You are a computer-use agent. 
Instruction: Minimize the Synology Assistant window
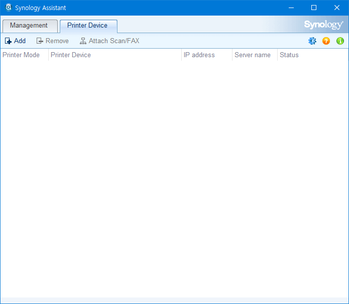291,8
